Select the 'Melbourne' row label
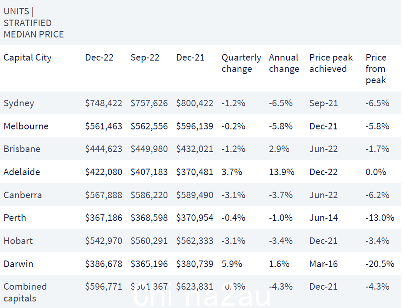 26,126
